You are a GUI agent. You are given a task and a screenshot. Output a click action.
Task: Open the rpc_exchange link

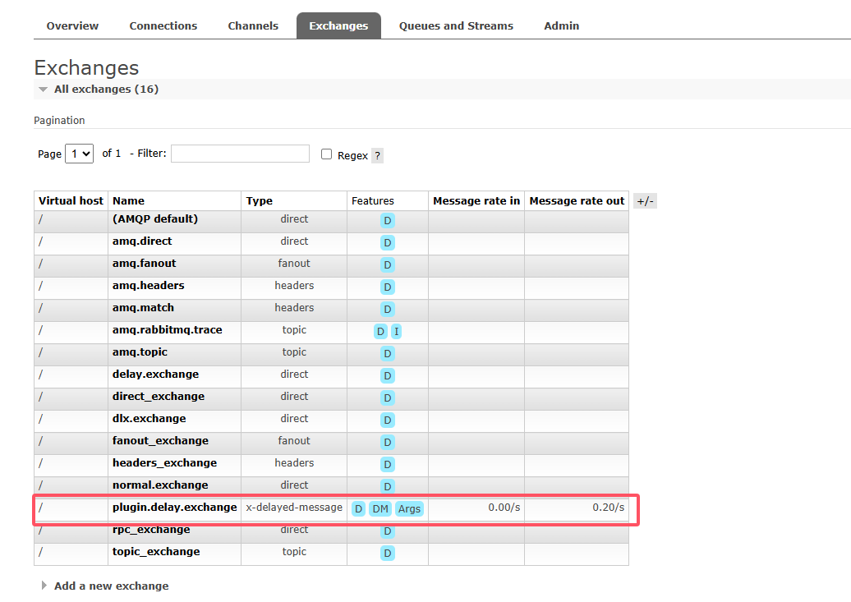tap(151, 529)
